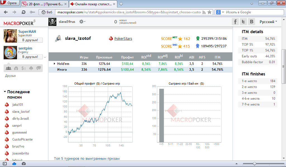Open the password key wand icon
This screenshot has height=167, width=286.
pos(32,12)
